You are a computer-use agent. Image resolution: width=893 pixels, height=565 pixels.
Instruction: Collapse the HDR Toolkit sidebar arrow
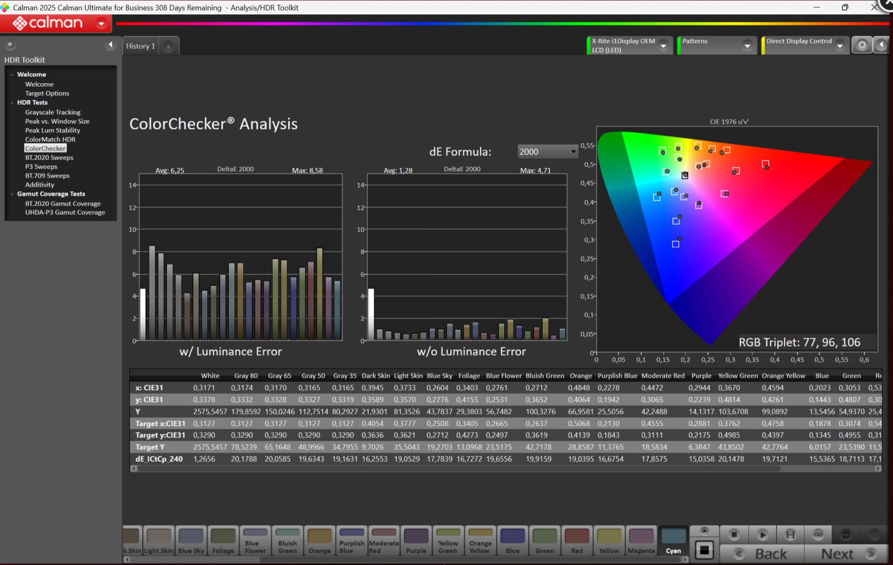[110, 45]
